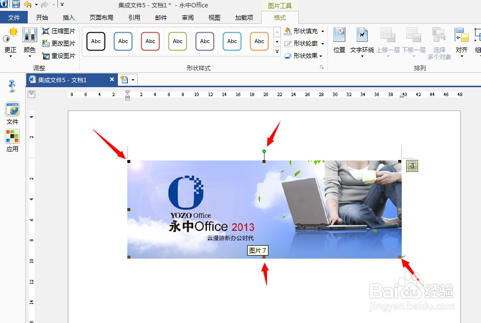This screenshot has width=481, height=323.
Task: Switch to the 视图 ribbon tab
Action: pyautogui.click(x=214, y=17)
